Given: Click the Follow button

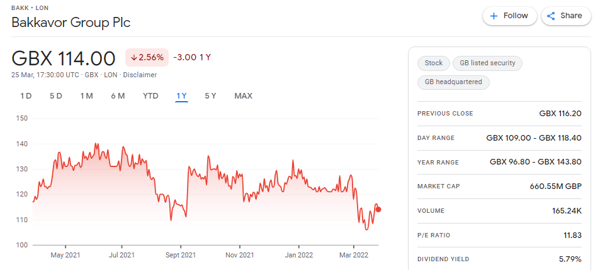Looking at the screenshot, I should (x=509, y=16).
